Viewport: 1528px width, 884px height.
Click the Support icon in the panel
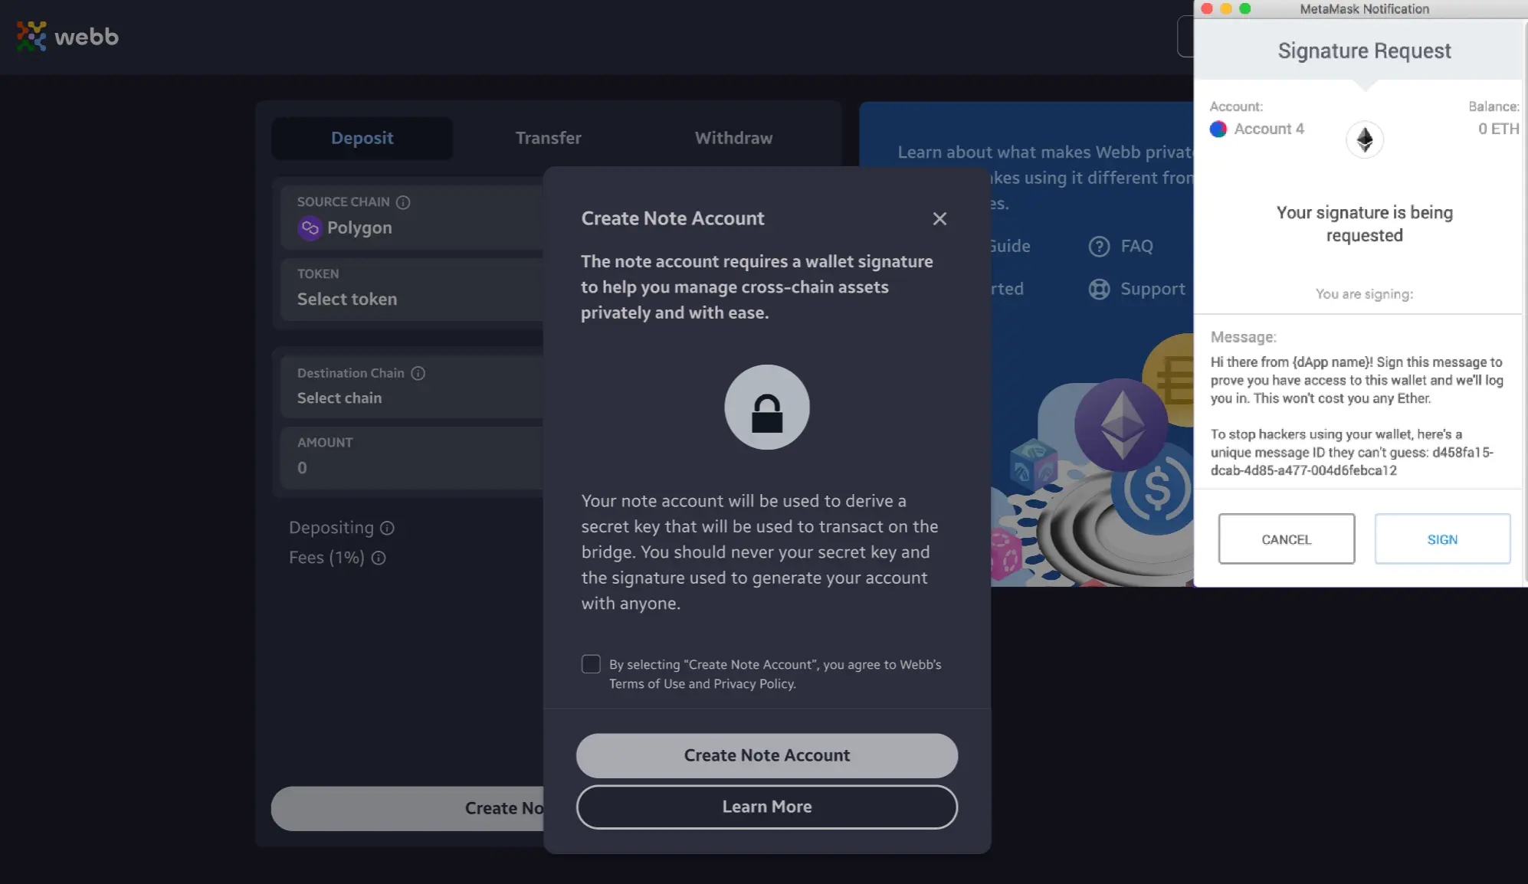pos(1099,290)
